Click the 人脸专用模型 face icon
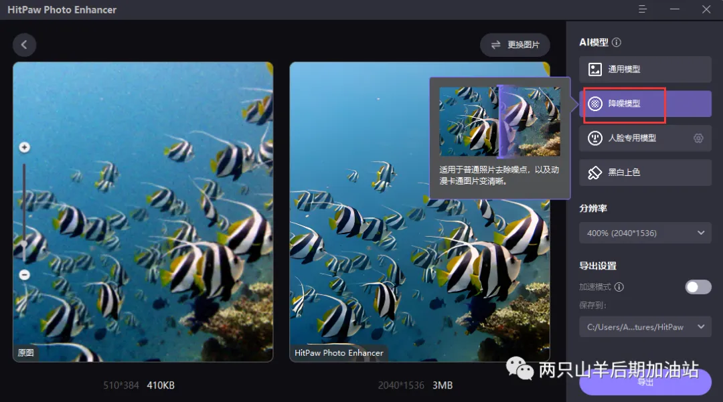723x402 pixels. click(x=595, y=138)
